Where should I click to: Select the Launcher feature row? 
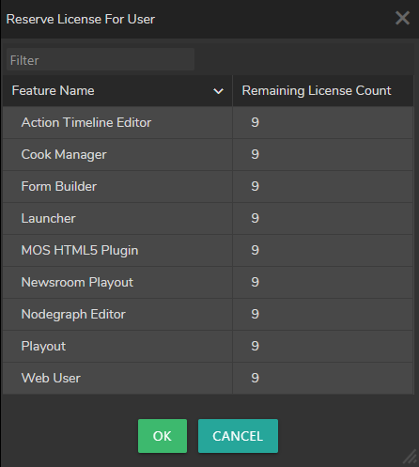coord(209,218)
